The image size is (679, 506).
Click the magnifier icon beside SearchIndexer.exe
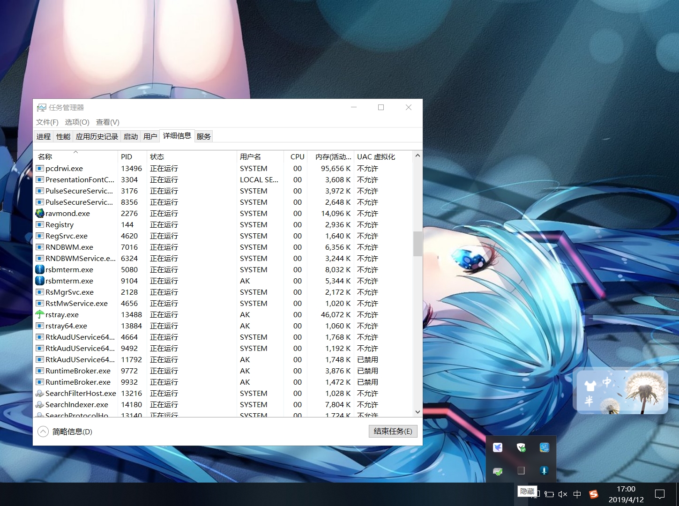click(x=40, y=405)
